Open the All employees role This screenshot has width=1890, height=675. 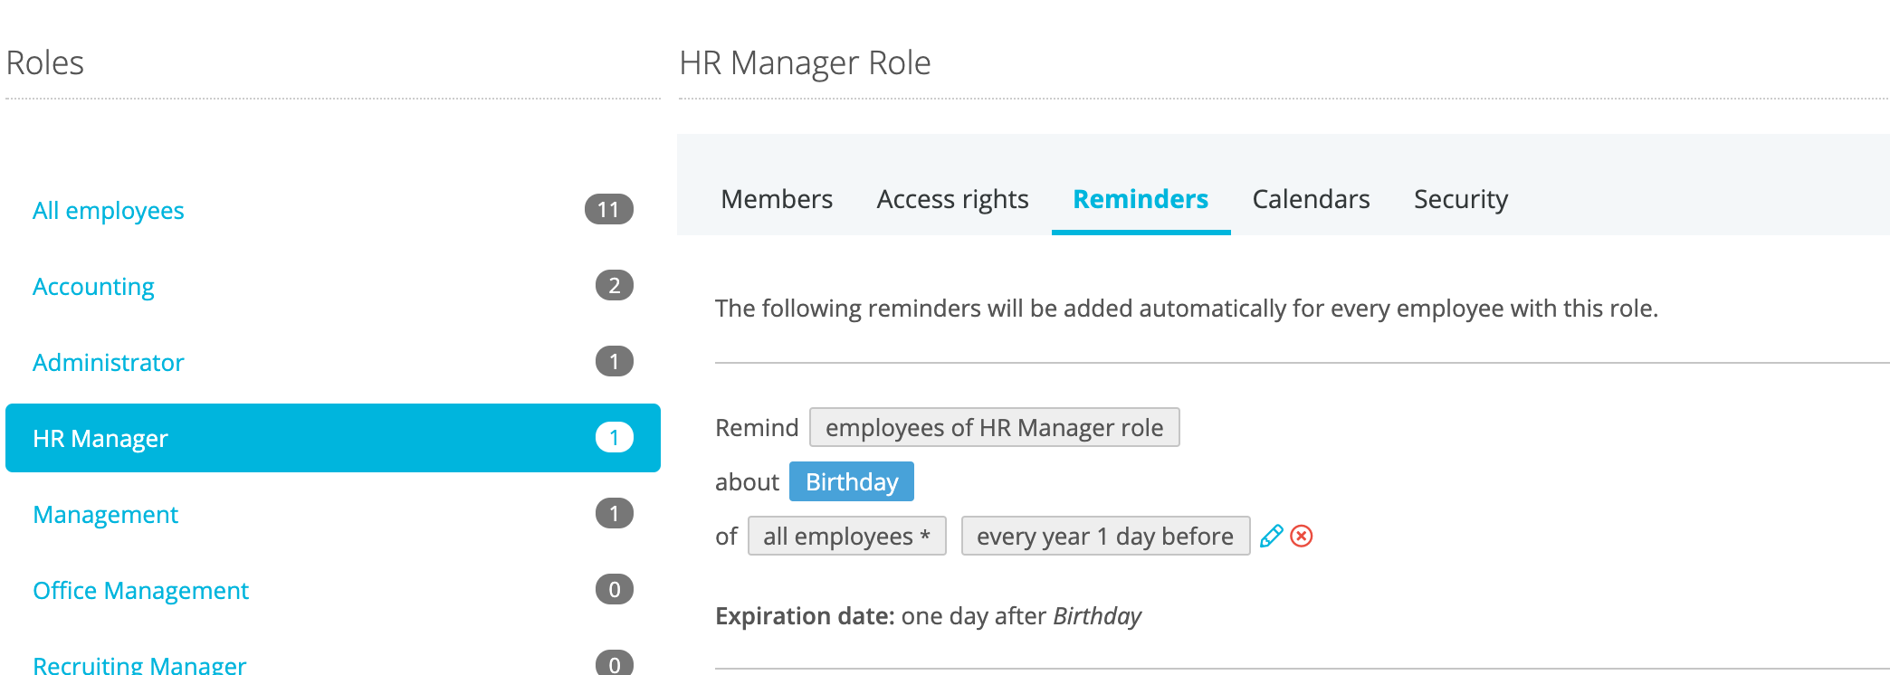[109, 211]
